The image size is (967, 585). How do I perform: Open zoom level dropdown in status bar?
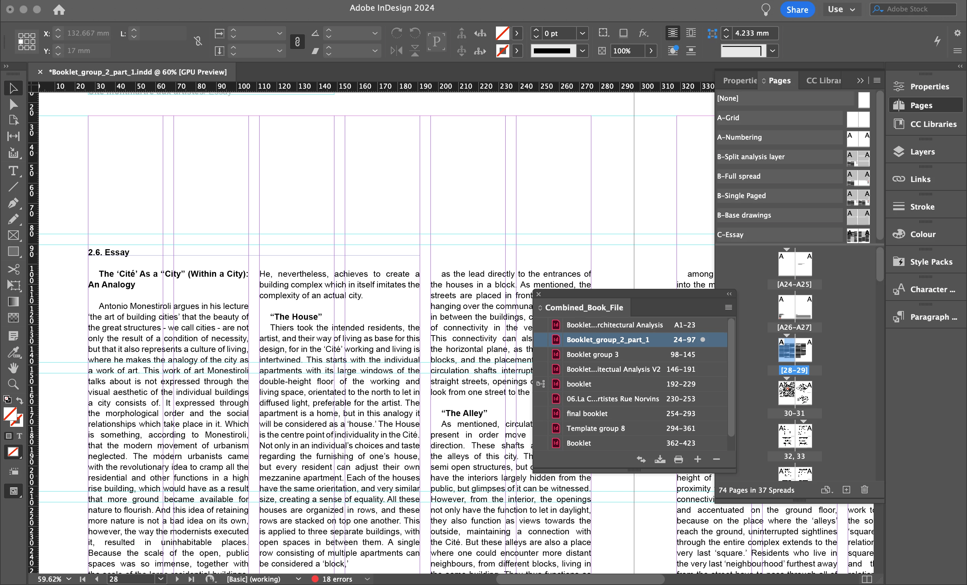click(69, 579)
